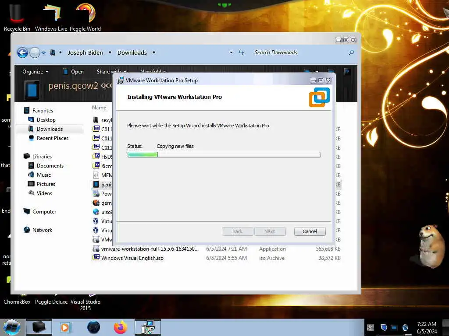Screen dimensions: 449x336
Task: Select Desktop in Favorites
Action: [46, 120]
